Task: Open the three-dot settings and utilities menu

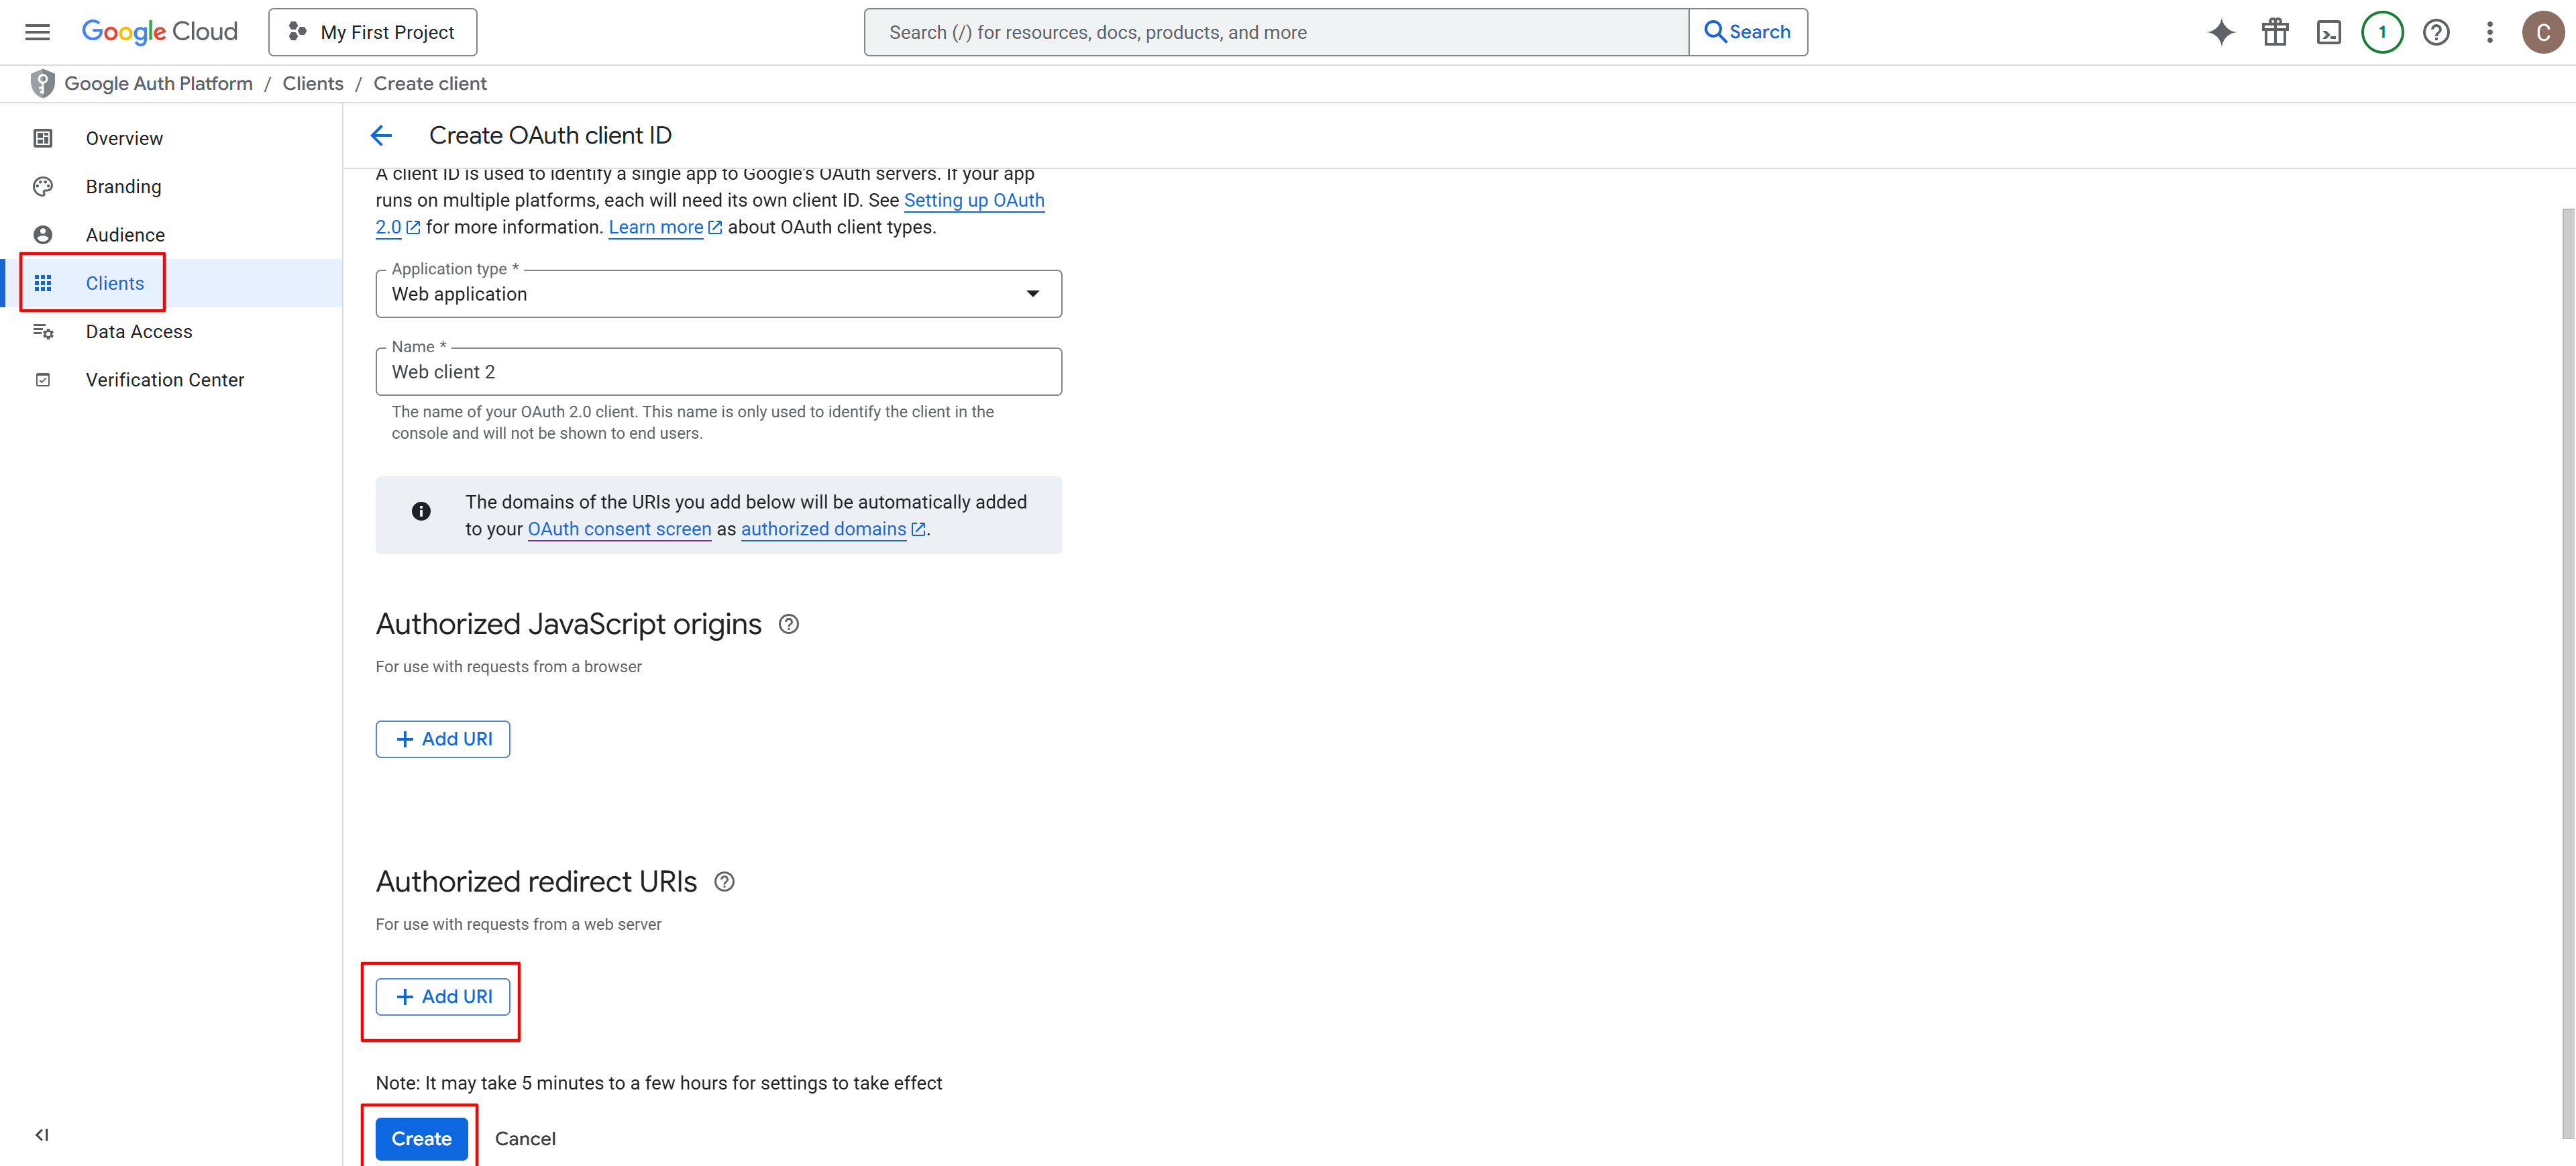Action: (2489, 32)
